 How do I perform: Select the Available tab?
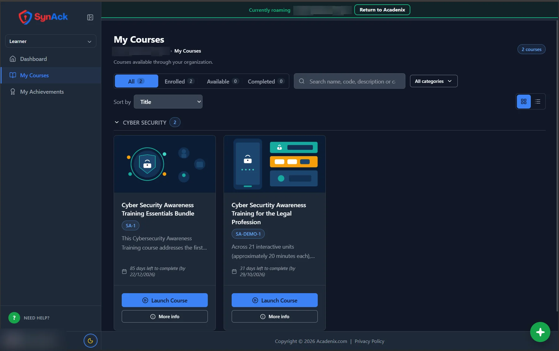click(x=223, y=81)
